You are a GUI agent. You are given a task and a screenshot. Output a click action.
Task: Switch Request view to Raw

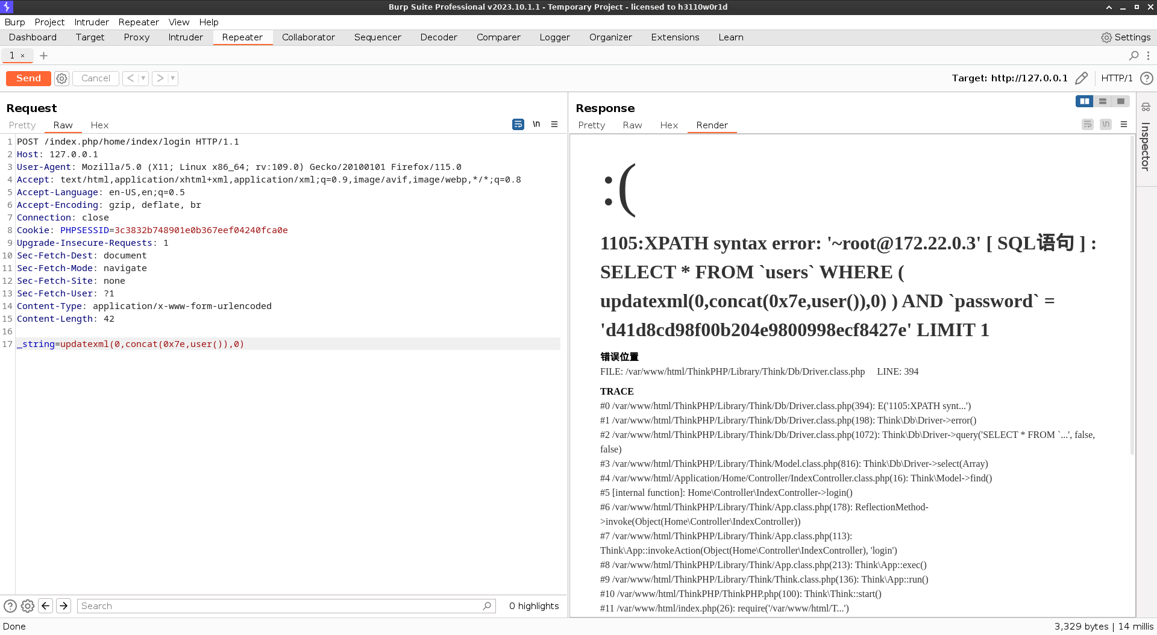coord(63,125)
